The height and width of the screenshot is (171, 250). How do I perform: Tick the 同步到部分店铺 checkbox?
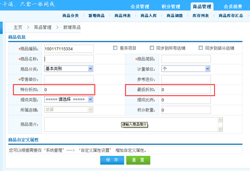201,48
